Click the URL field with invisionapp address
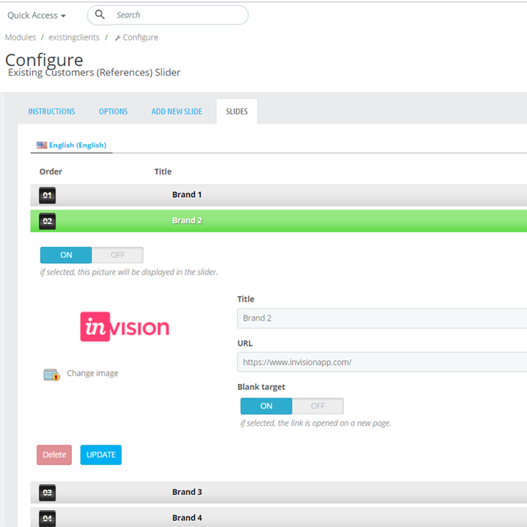527x527 pixels. click(382, 362)
